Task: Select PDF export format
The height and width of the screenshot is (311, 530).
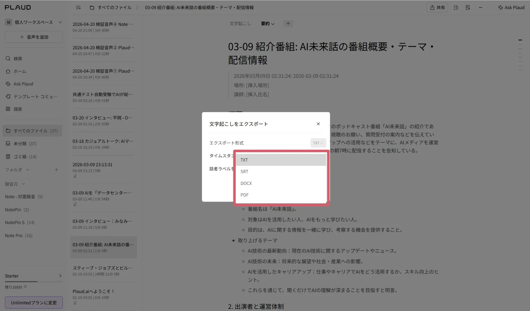Action: (281, 195)
